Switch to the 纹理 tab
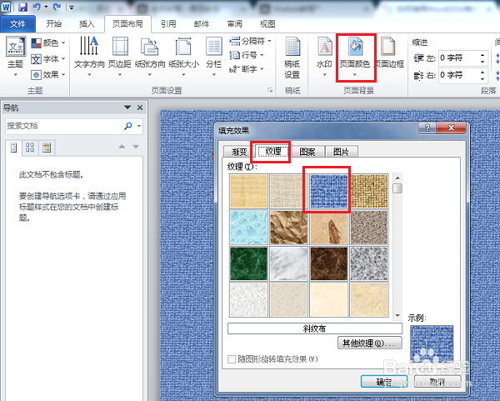Viewport: 500px width, 401px height. pos(272,151)
